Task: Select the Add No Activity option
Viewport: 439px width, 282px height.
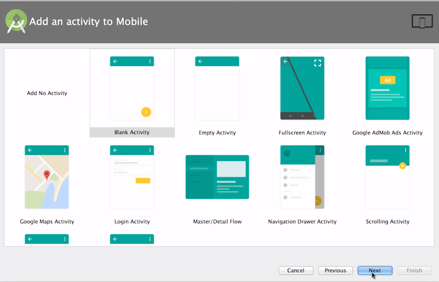Action: click(x=47, y=93)
